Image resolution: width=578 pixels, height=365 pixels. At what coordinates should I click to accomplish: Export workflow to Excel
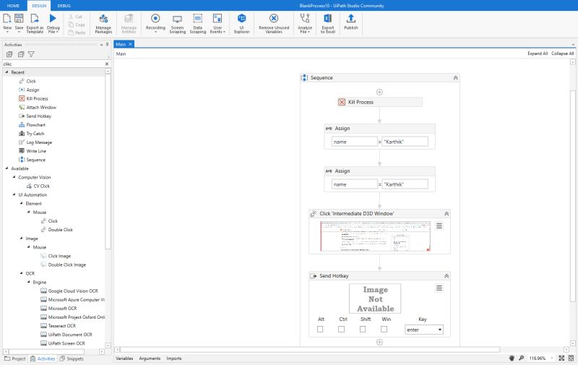pos(328,23)
